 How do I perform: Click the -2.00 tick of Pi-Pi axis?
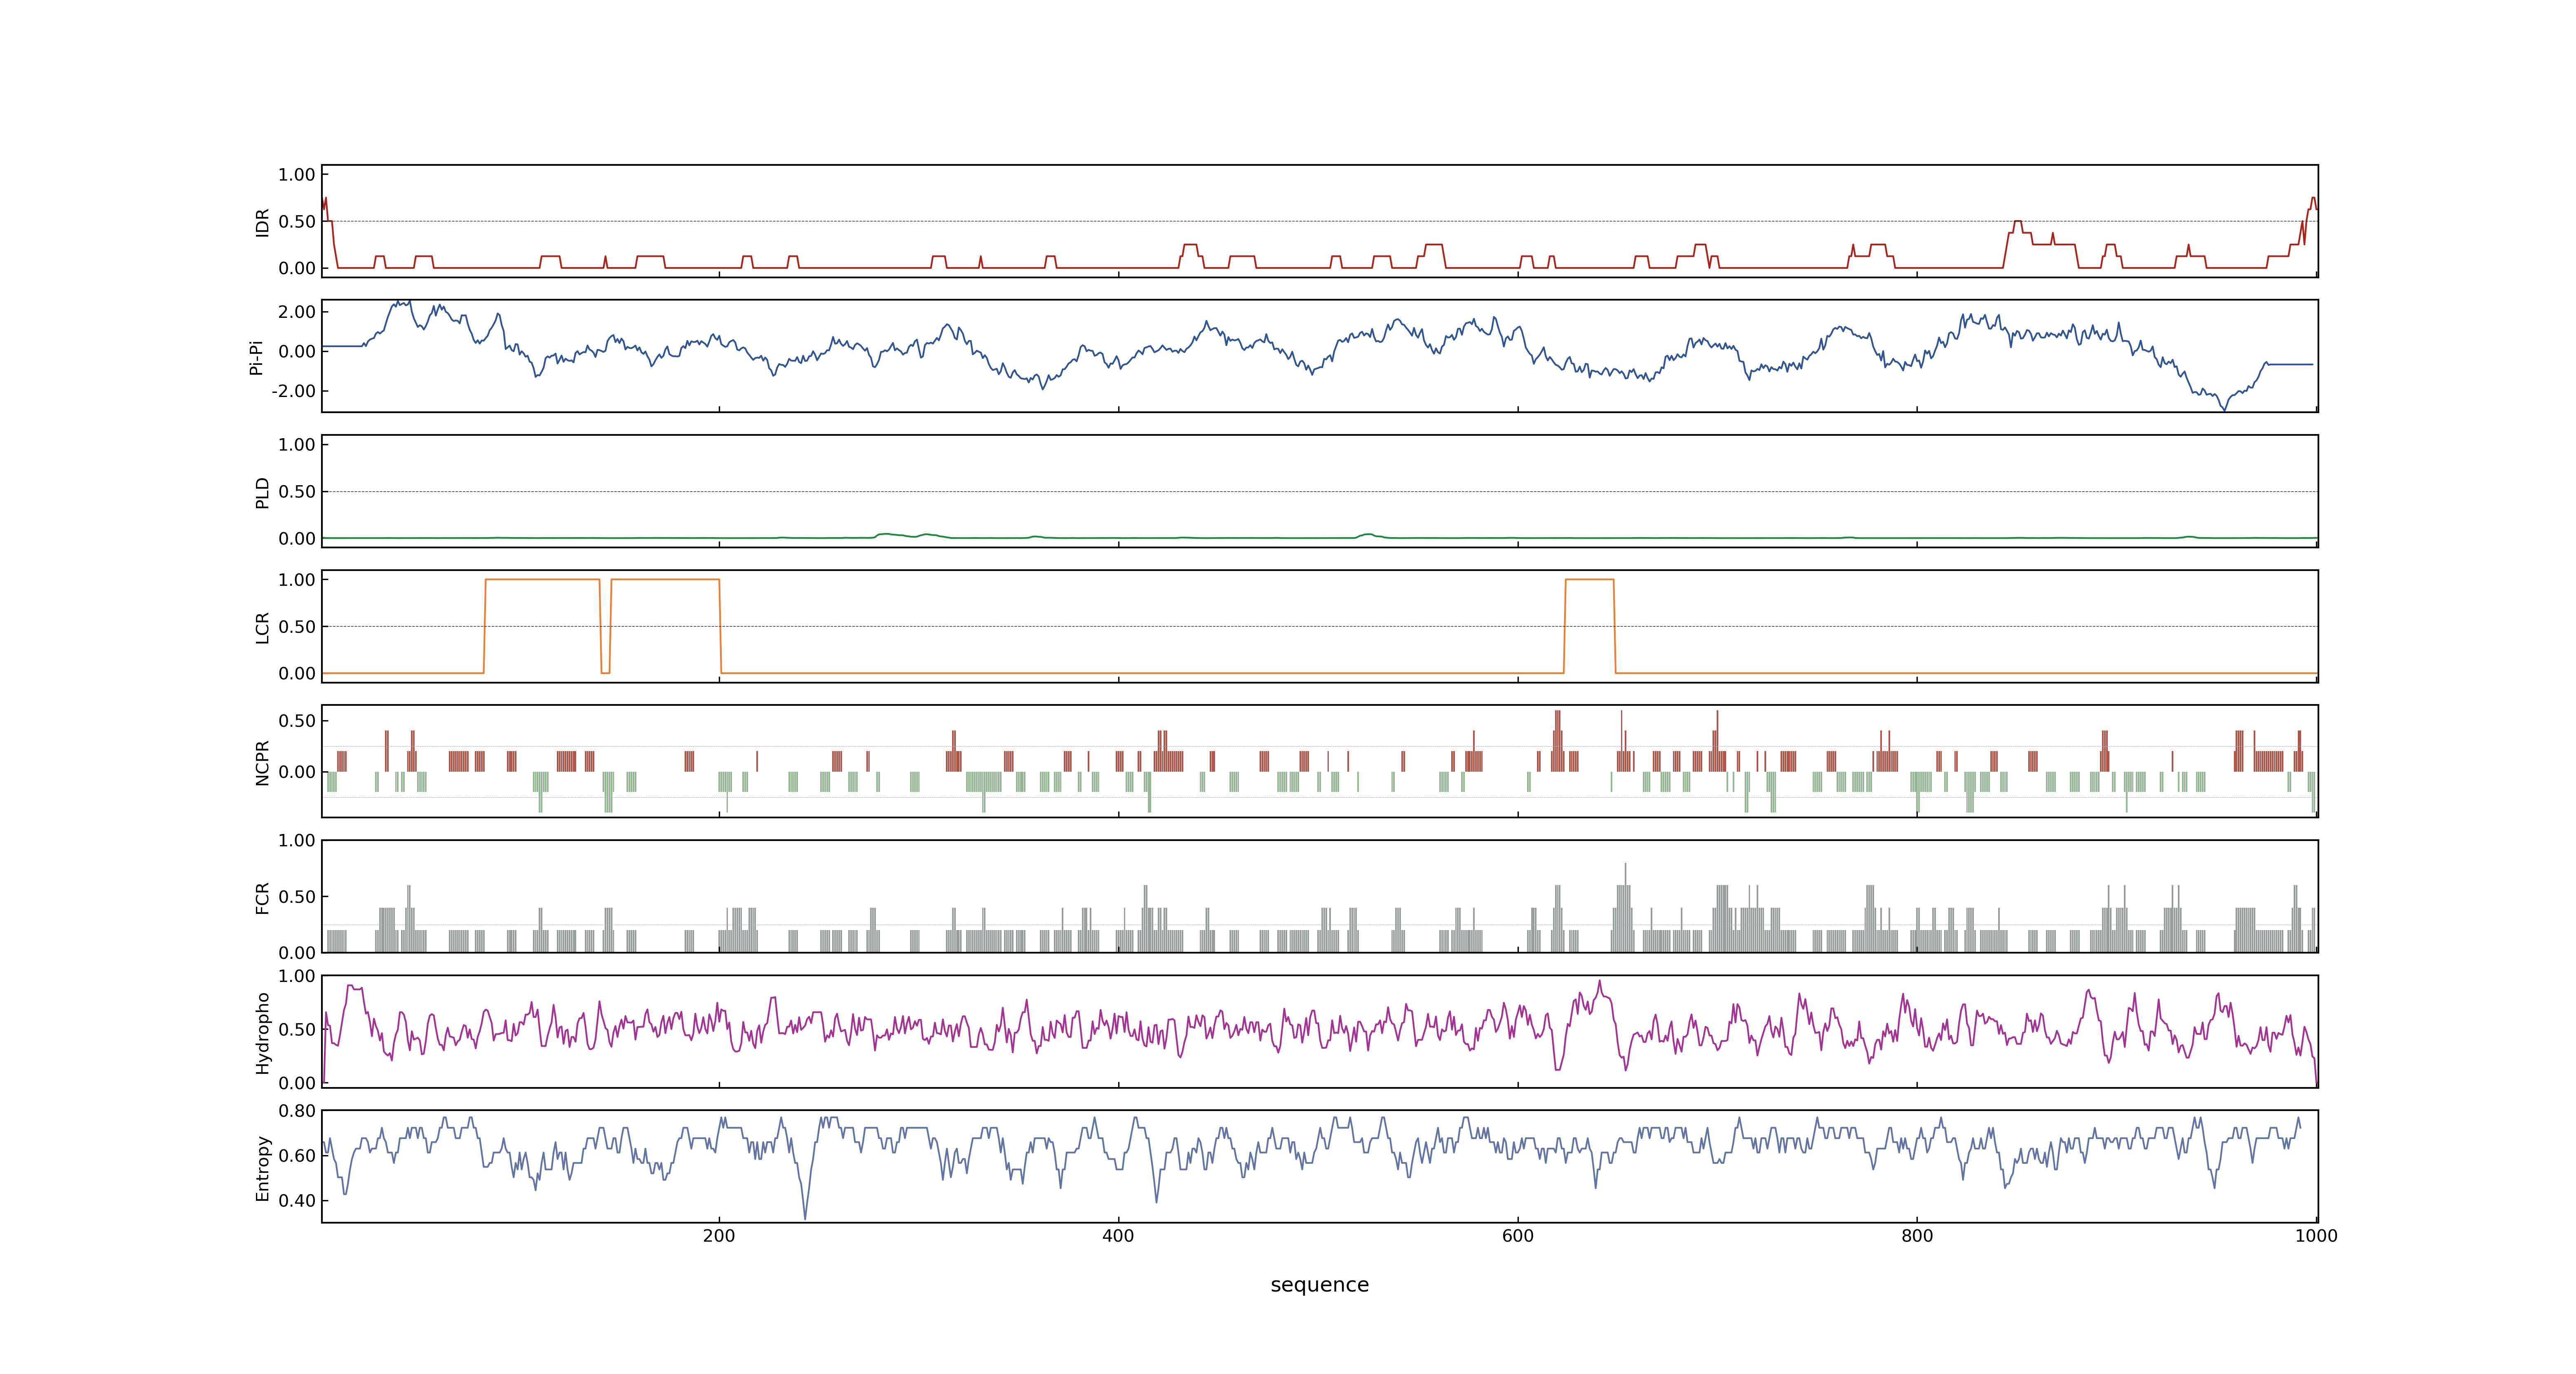coord(294,391)
